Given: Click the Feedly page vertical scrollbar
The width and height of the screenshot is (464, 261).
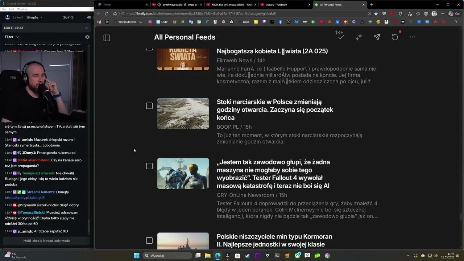Looking at the screenshot, I should click(461, 217).
